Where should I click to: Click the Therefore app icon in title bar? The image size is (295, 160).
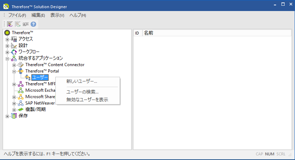tap(6, 6)
